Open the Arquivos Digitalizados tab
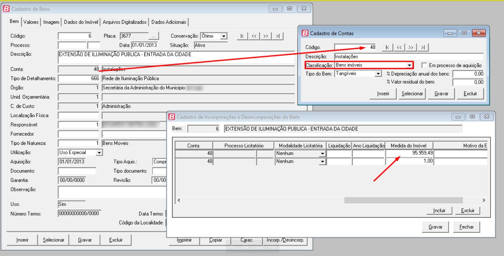This screenshot has height=256, width=504. [125, 22]
